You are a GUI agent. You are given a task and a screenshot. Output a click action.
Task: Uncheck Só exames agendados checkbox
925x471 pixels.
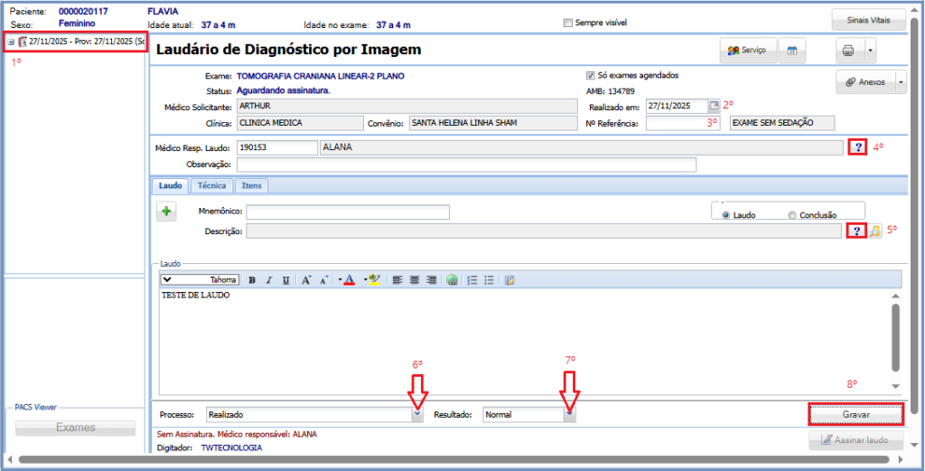click(x=591, y=76)
